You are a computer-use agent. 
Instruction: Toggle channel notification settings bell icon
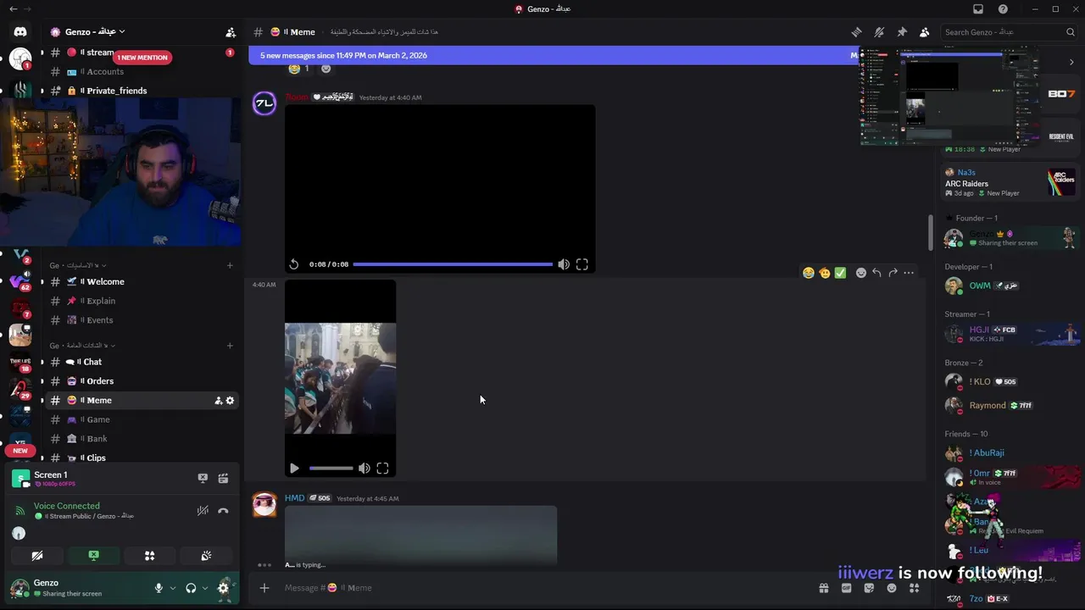click(x=879, y=32)
